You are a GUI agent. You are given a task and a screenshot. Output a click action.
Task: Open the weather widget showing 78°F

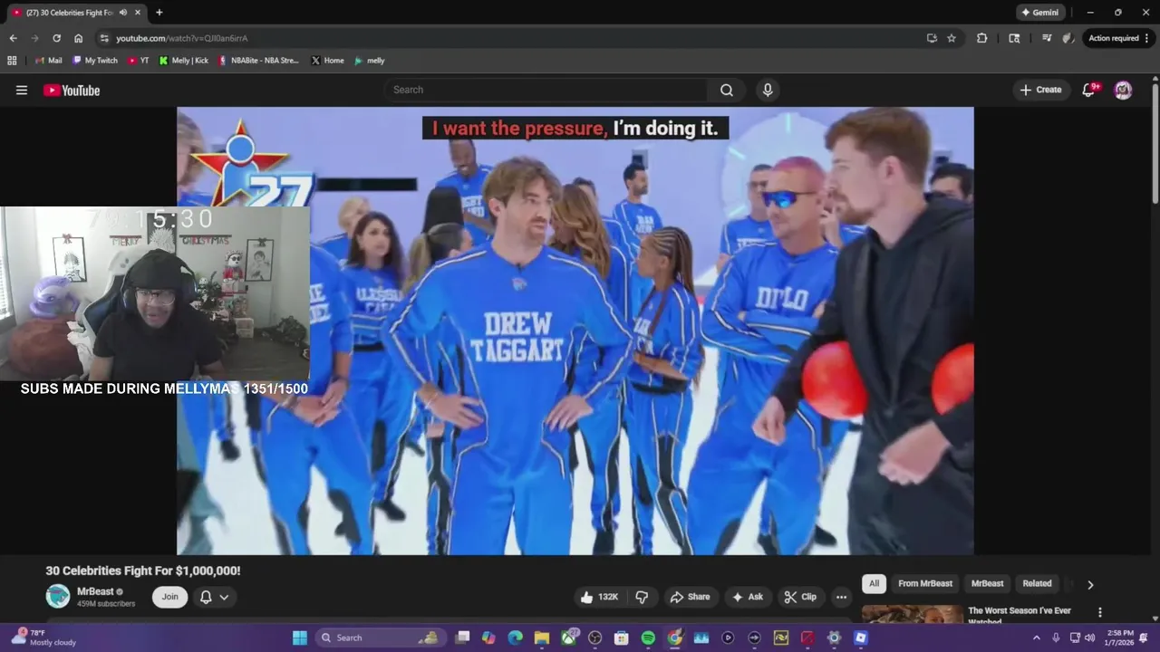click(x=45, y=638)
